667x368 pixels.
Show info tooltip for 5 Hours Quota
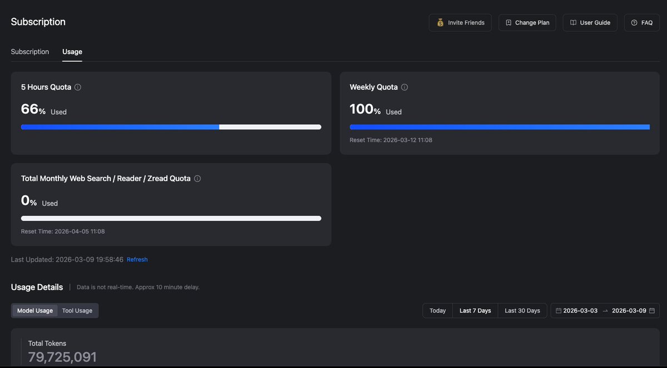pyautogui.click(x=78, y=87)
